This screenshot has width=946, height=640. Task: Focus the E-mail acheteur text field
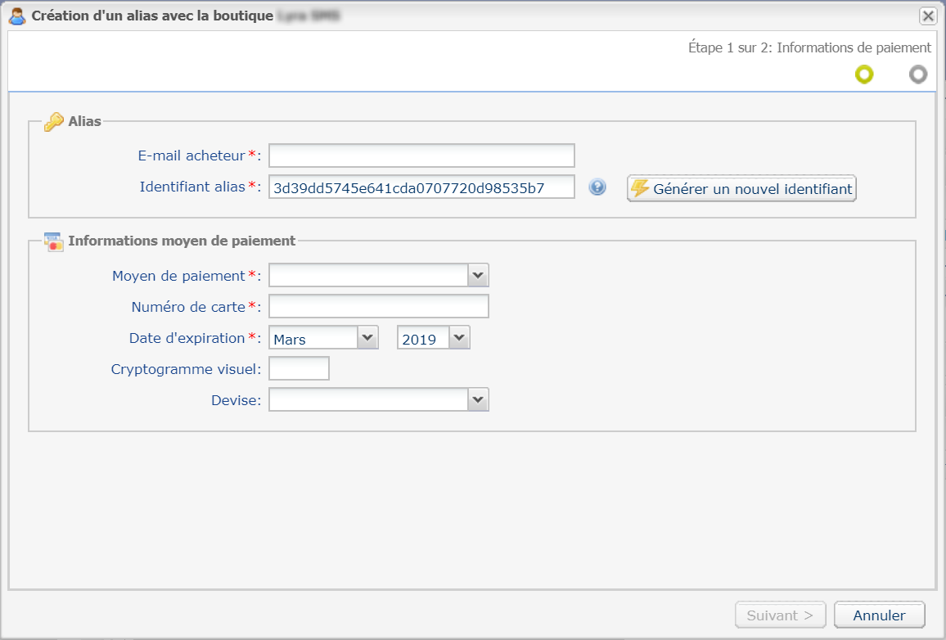[421, 155]
